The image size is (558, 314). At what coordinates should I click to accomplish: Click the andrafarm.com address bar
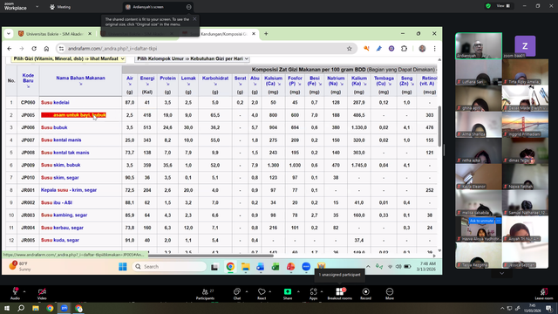click(206, 49)
